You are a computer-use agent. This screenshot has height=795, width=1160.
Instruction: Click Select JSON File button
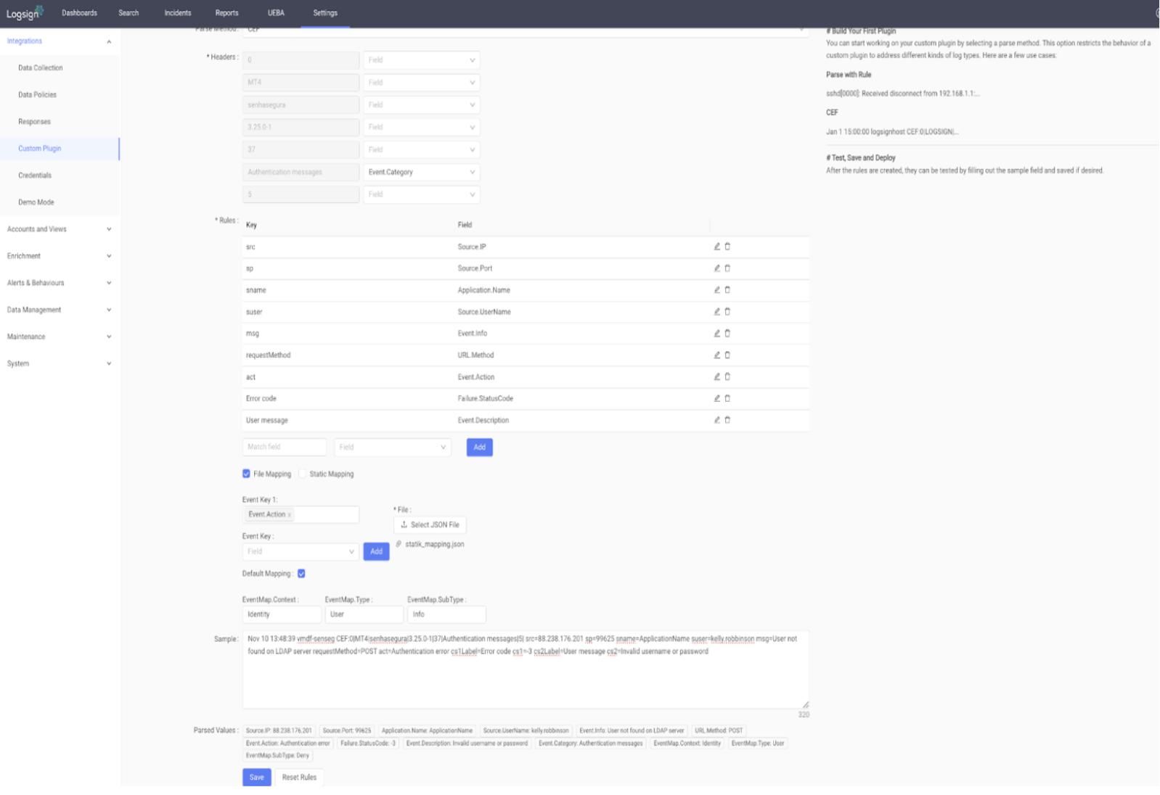coord(430,525)
